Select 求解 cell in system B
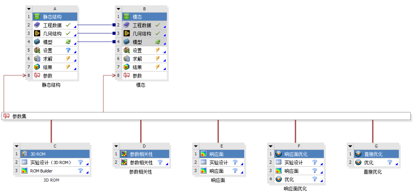Image resolution: width=418 pixels, height=195 pixels. [x=145, y=59]
